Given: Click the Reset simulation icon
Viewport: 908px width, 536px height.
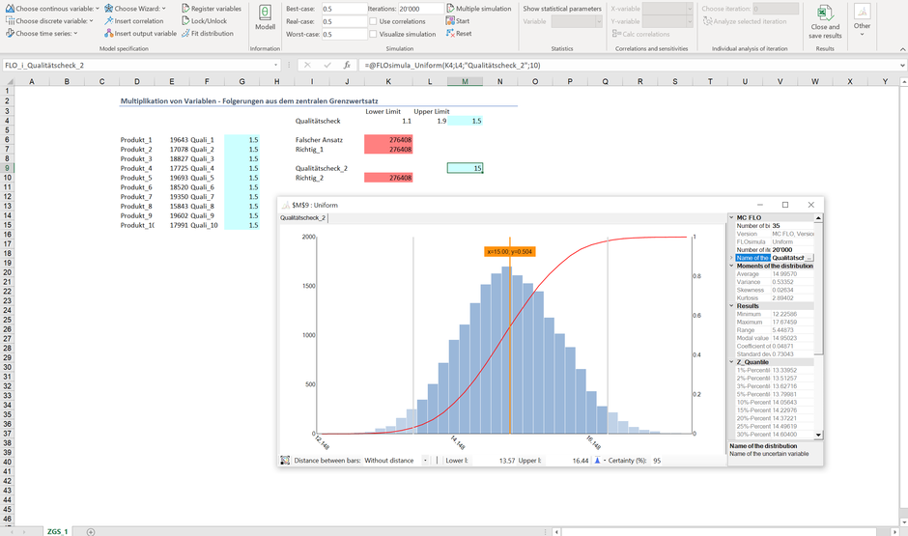Looking at the screenshot, I should (x=450, y=34).
